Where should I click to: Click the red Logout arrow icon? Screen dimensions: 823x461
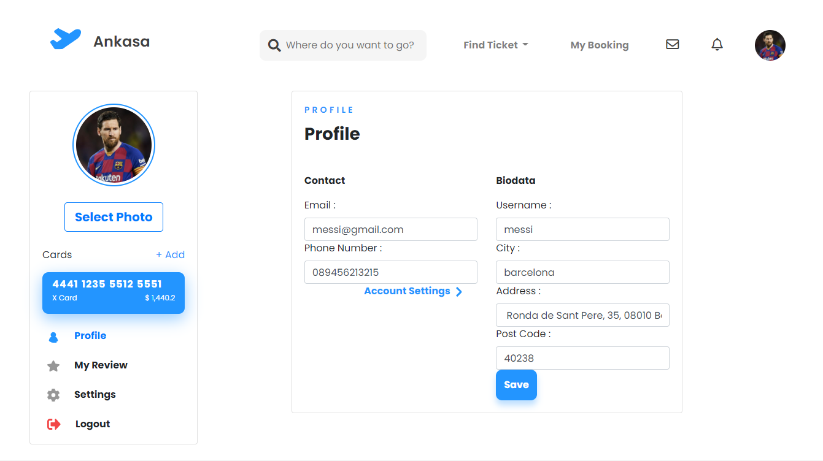pos(54,424)
